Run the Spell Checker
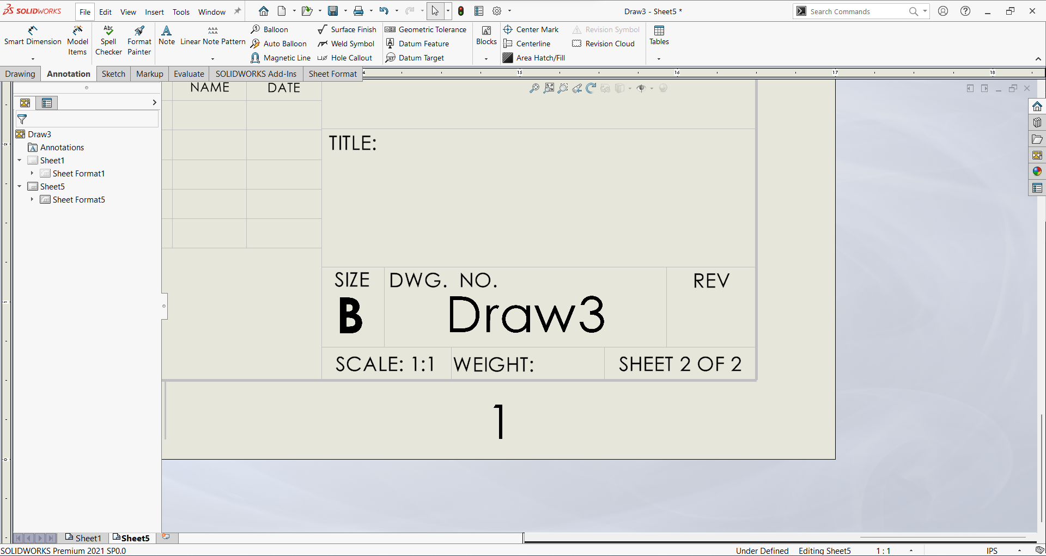Image resolution: width=1046 pixels, height=556 pixels. [x=108, y=40]
